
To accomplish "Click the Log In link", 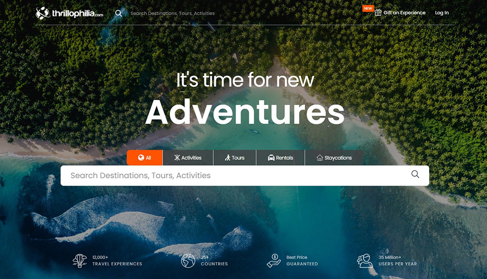I will 442,13.
